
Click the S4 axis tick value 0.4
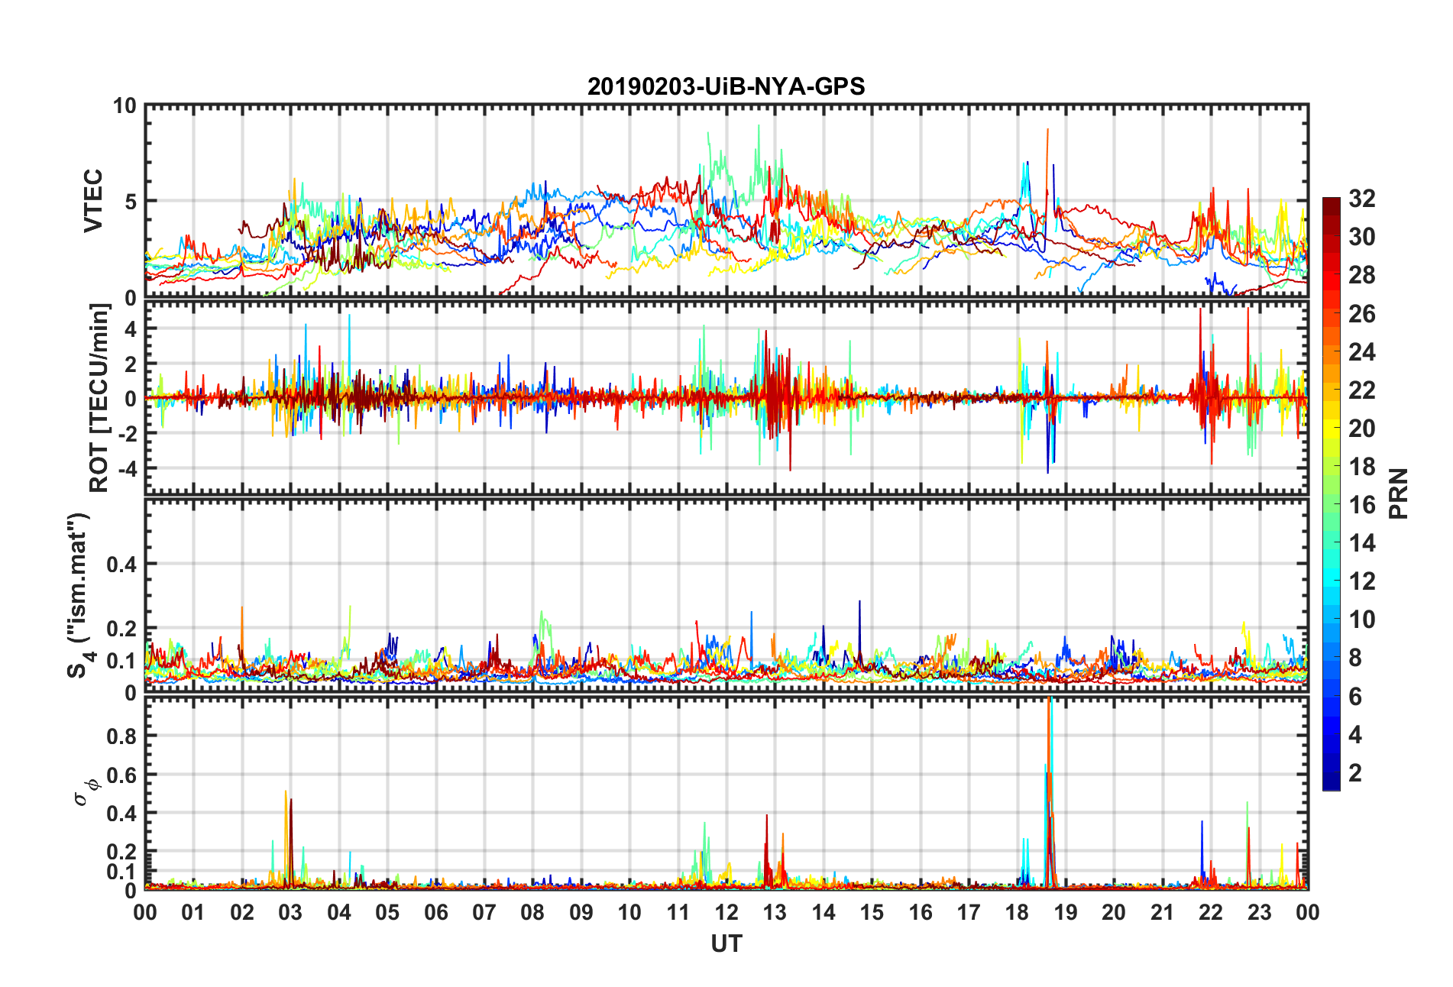[x=121, y=565]
